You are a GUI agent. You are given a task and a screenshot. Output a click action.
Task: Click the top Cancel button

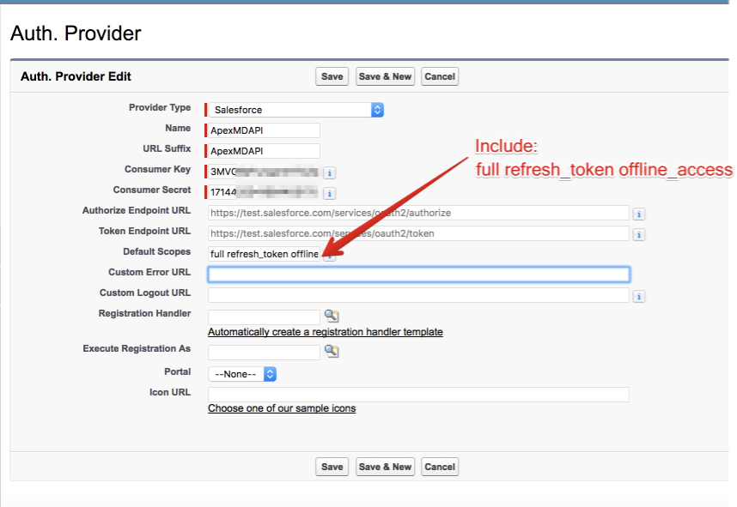[440, 76]
